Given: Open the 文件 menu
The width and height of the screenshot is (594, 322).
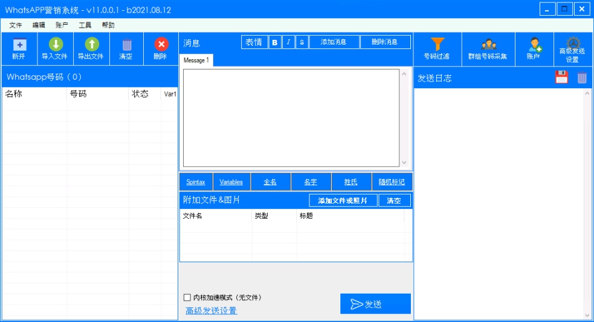Looking at the screenshot, I should (x=16, y=25).
